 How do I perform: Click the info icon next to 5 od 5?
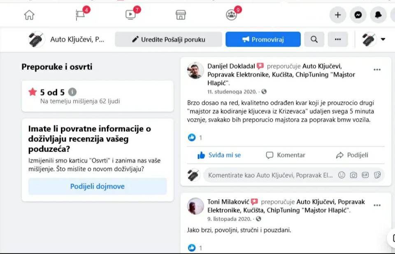(72, 92)
